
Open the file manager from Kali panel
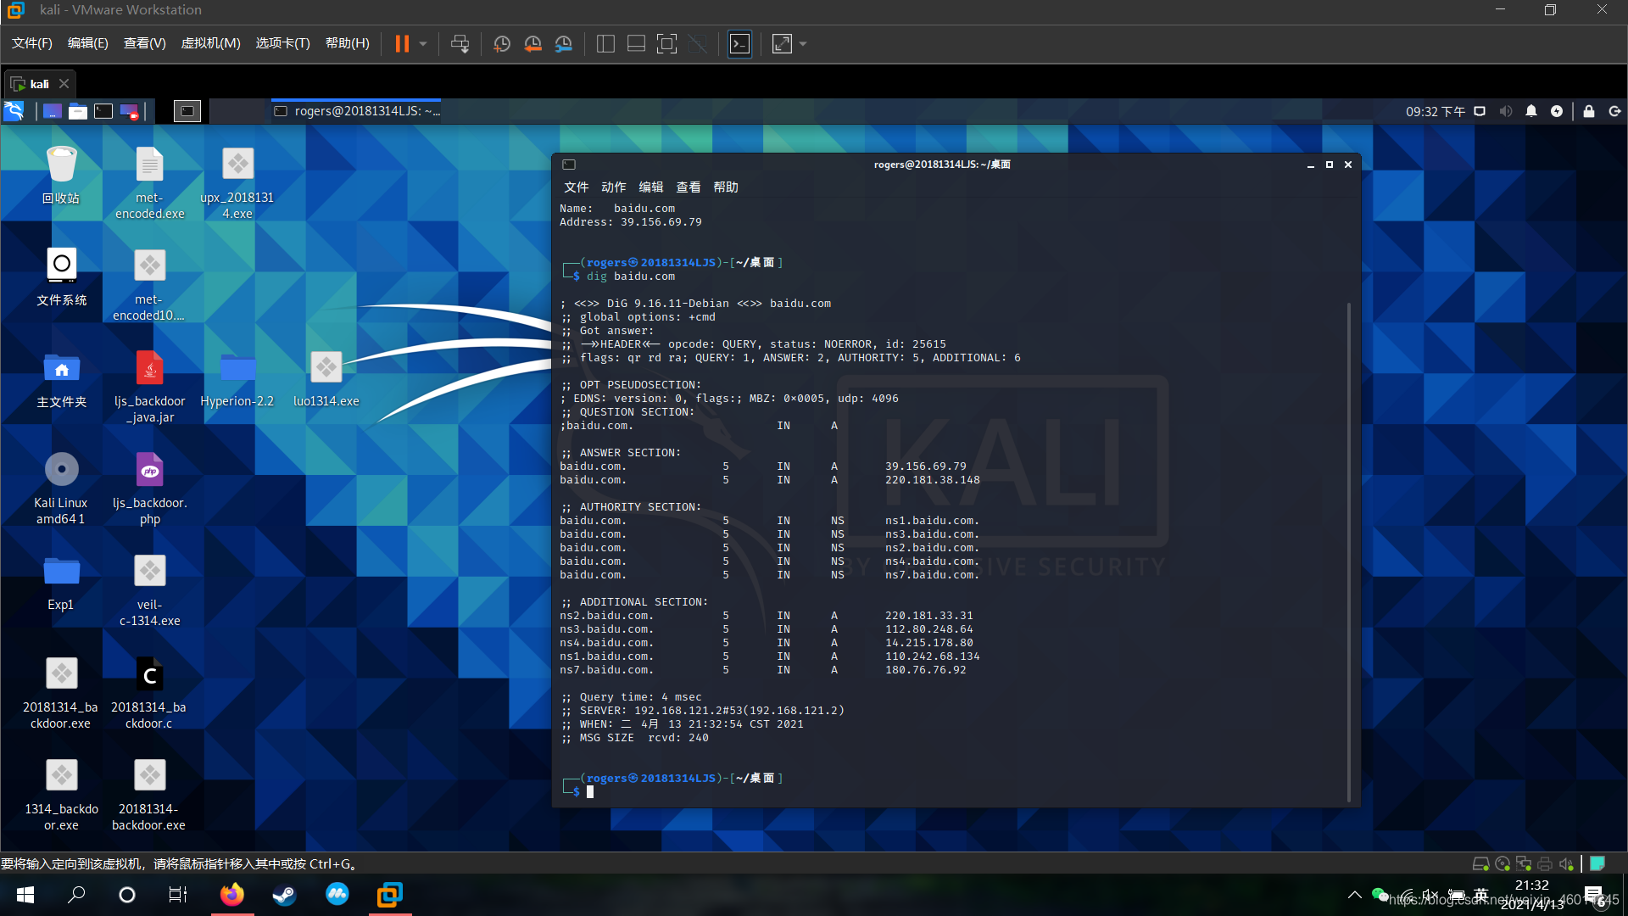tap(78, 111)
